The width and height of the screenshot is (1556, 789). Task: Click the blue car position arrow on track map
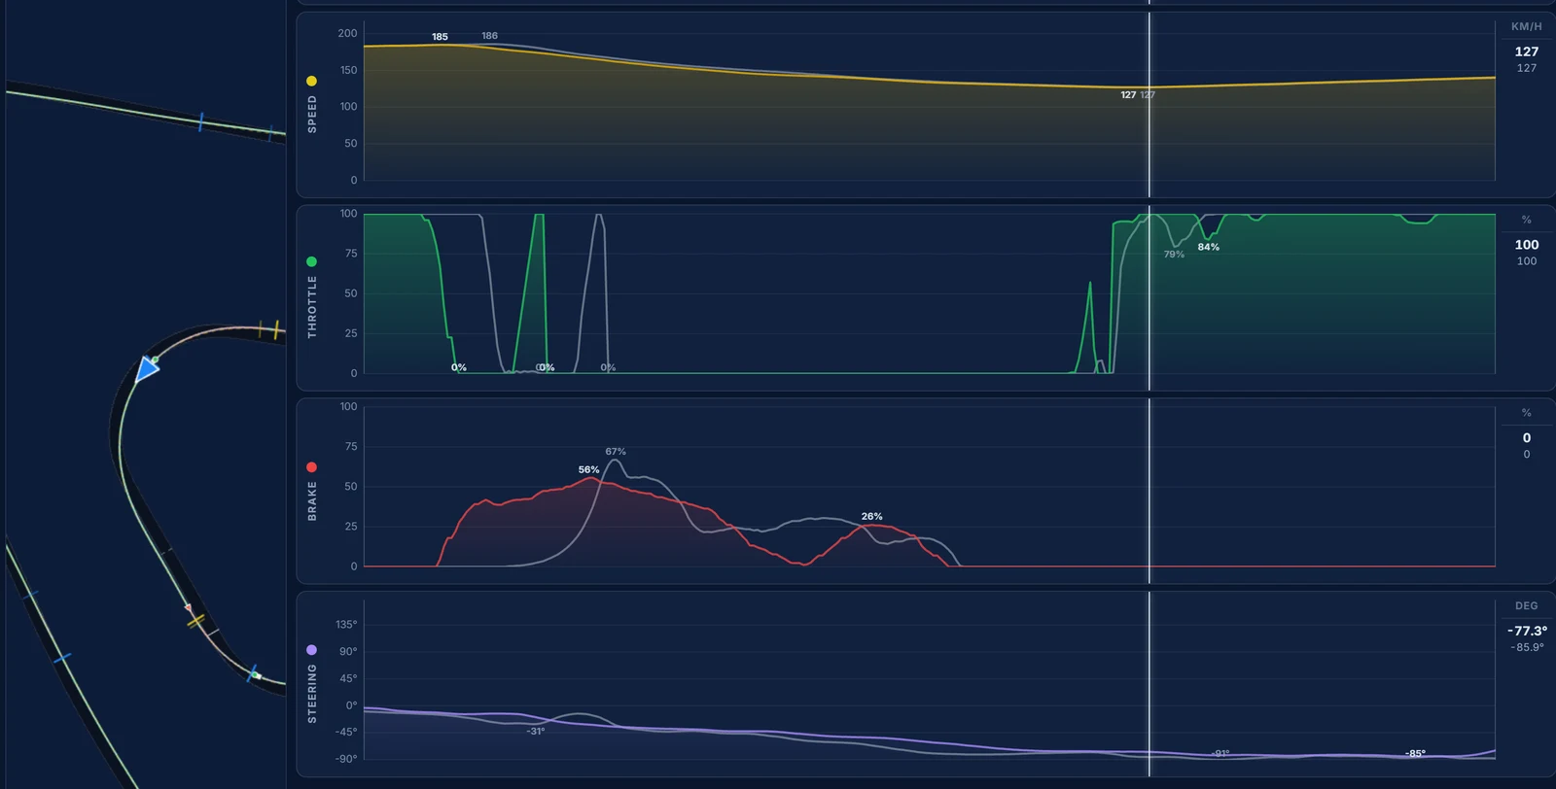(x=146, y=368)
